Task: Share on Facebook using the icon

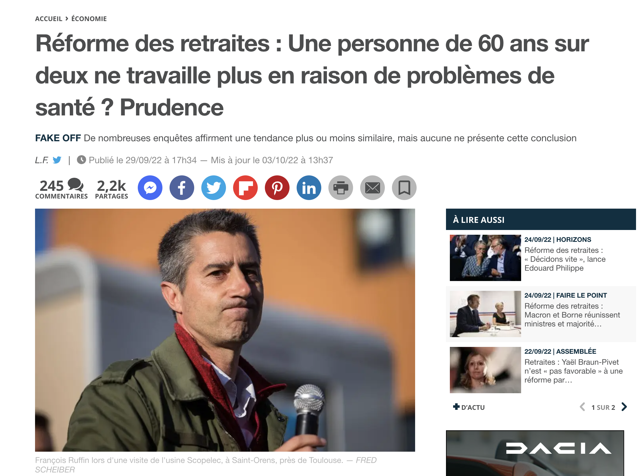Action: [x=182, y=188]
